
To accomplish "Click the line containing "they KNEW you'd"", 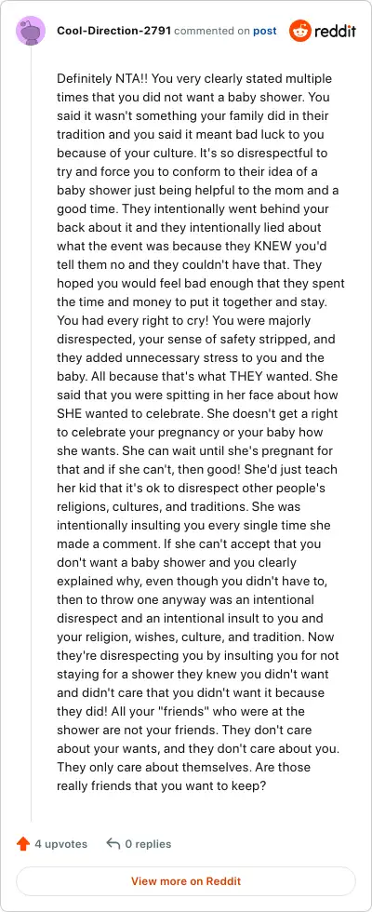I will coord(192,246).
